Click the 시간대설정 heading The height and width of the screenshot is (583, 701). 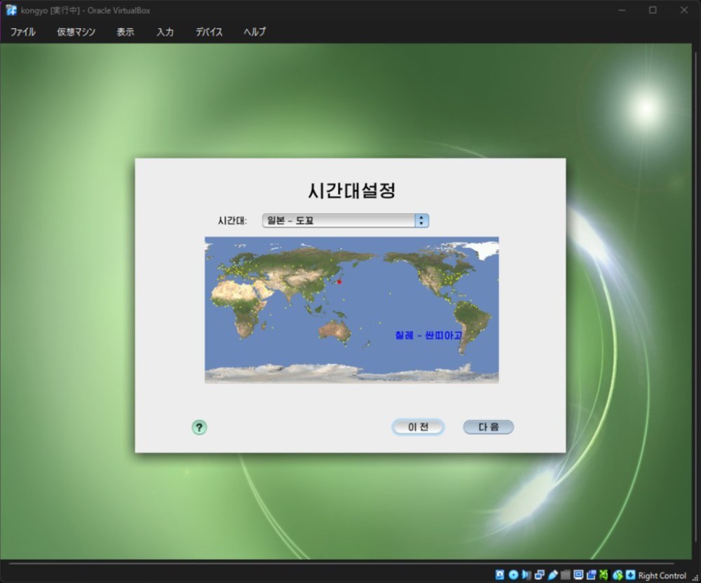pyautogui.click(x=352, y=191)
